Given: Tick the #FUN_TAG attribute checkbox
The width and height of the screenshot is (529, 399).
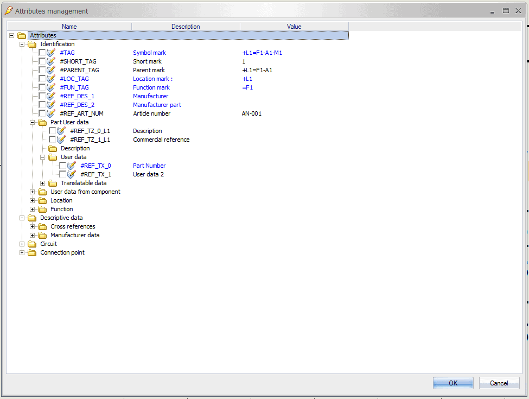Looking at the screenshot, I should pyautogui.click(x=42, y=87).
